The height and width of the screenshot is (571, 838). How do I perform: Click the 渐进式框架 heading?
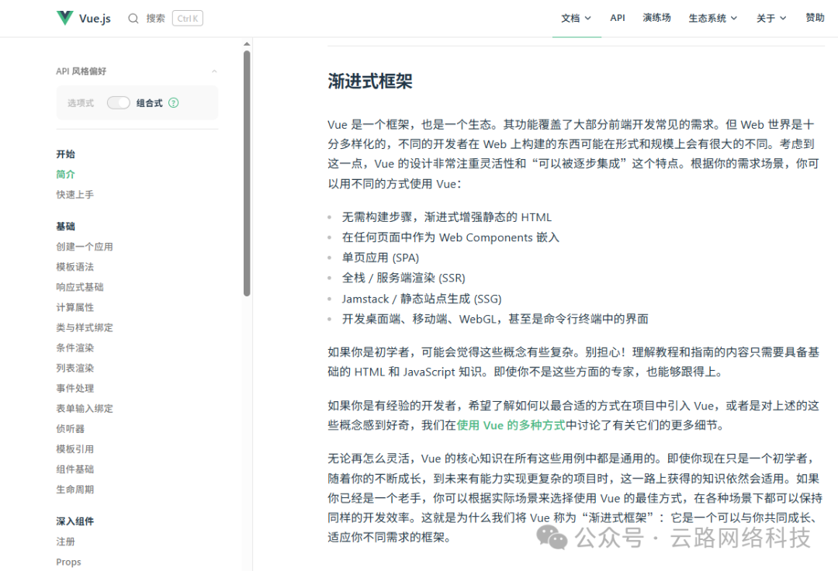[x=370, y=81]
